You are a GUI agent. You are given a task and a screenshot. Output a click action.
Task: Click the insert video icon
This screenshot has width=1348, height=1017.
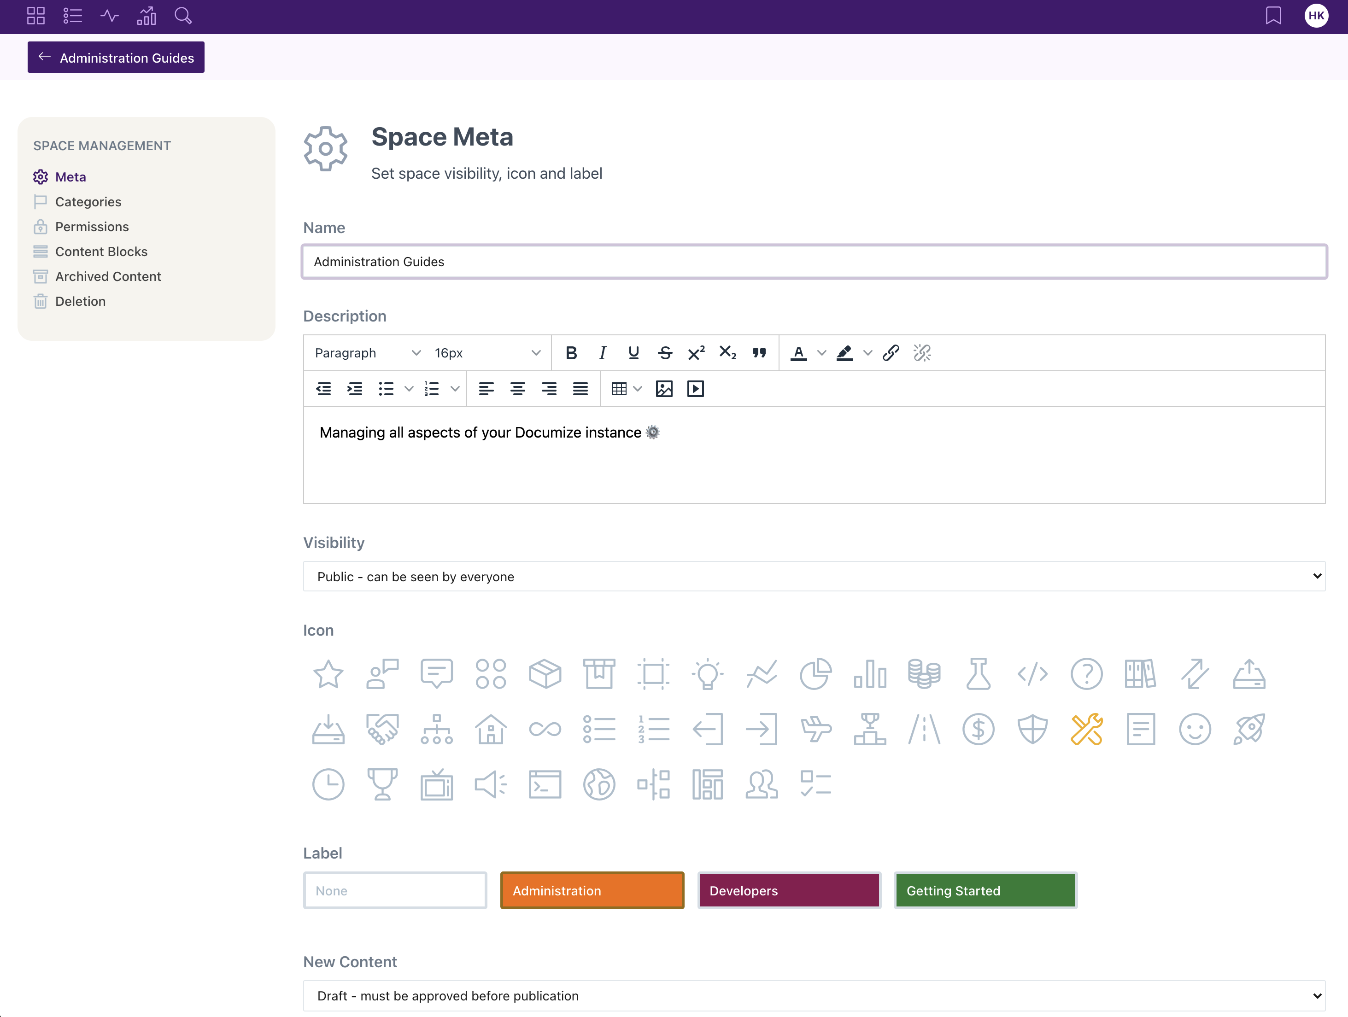[x=694, y=389]
